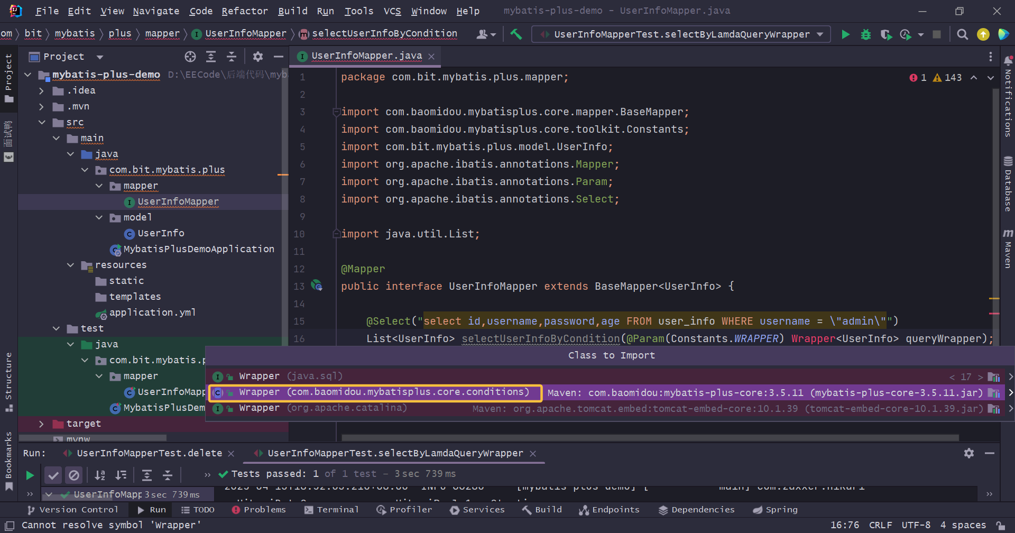The width and height of the screenshot is (1015, 533).
Task: Open the Refactor menu
Action: 244,11
